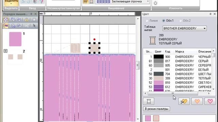This screenshot has width=218, height=122.
Task: Click the color table scroll right arrow
Action: coord(209,94)
